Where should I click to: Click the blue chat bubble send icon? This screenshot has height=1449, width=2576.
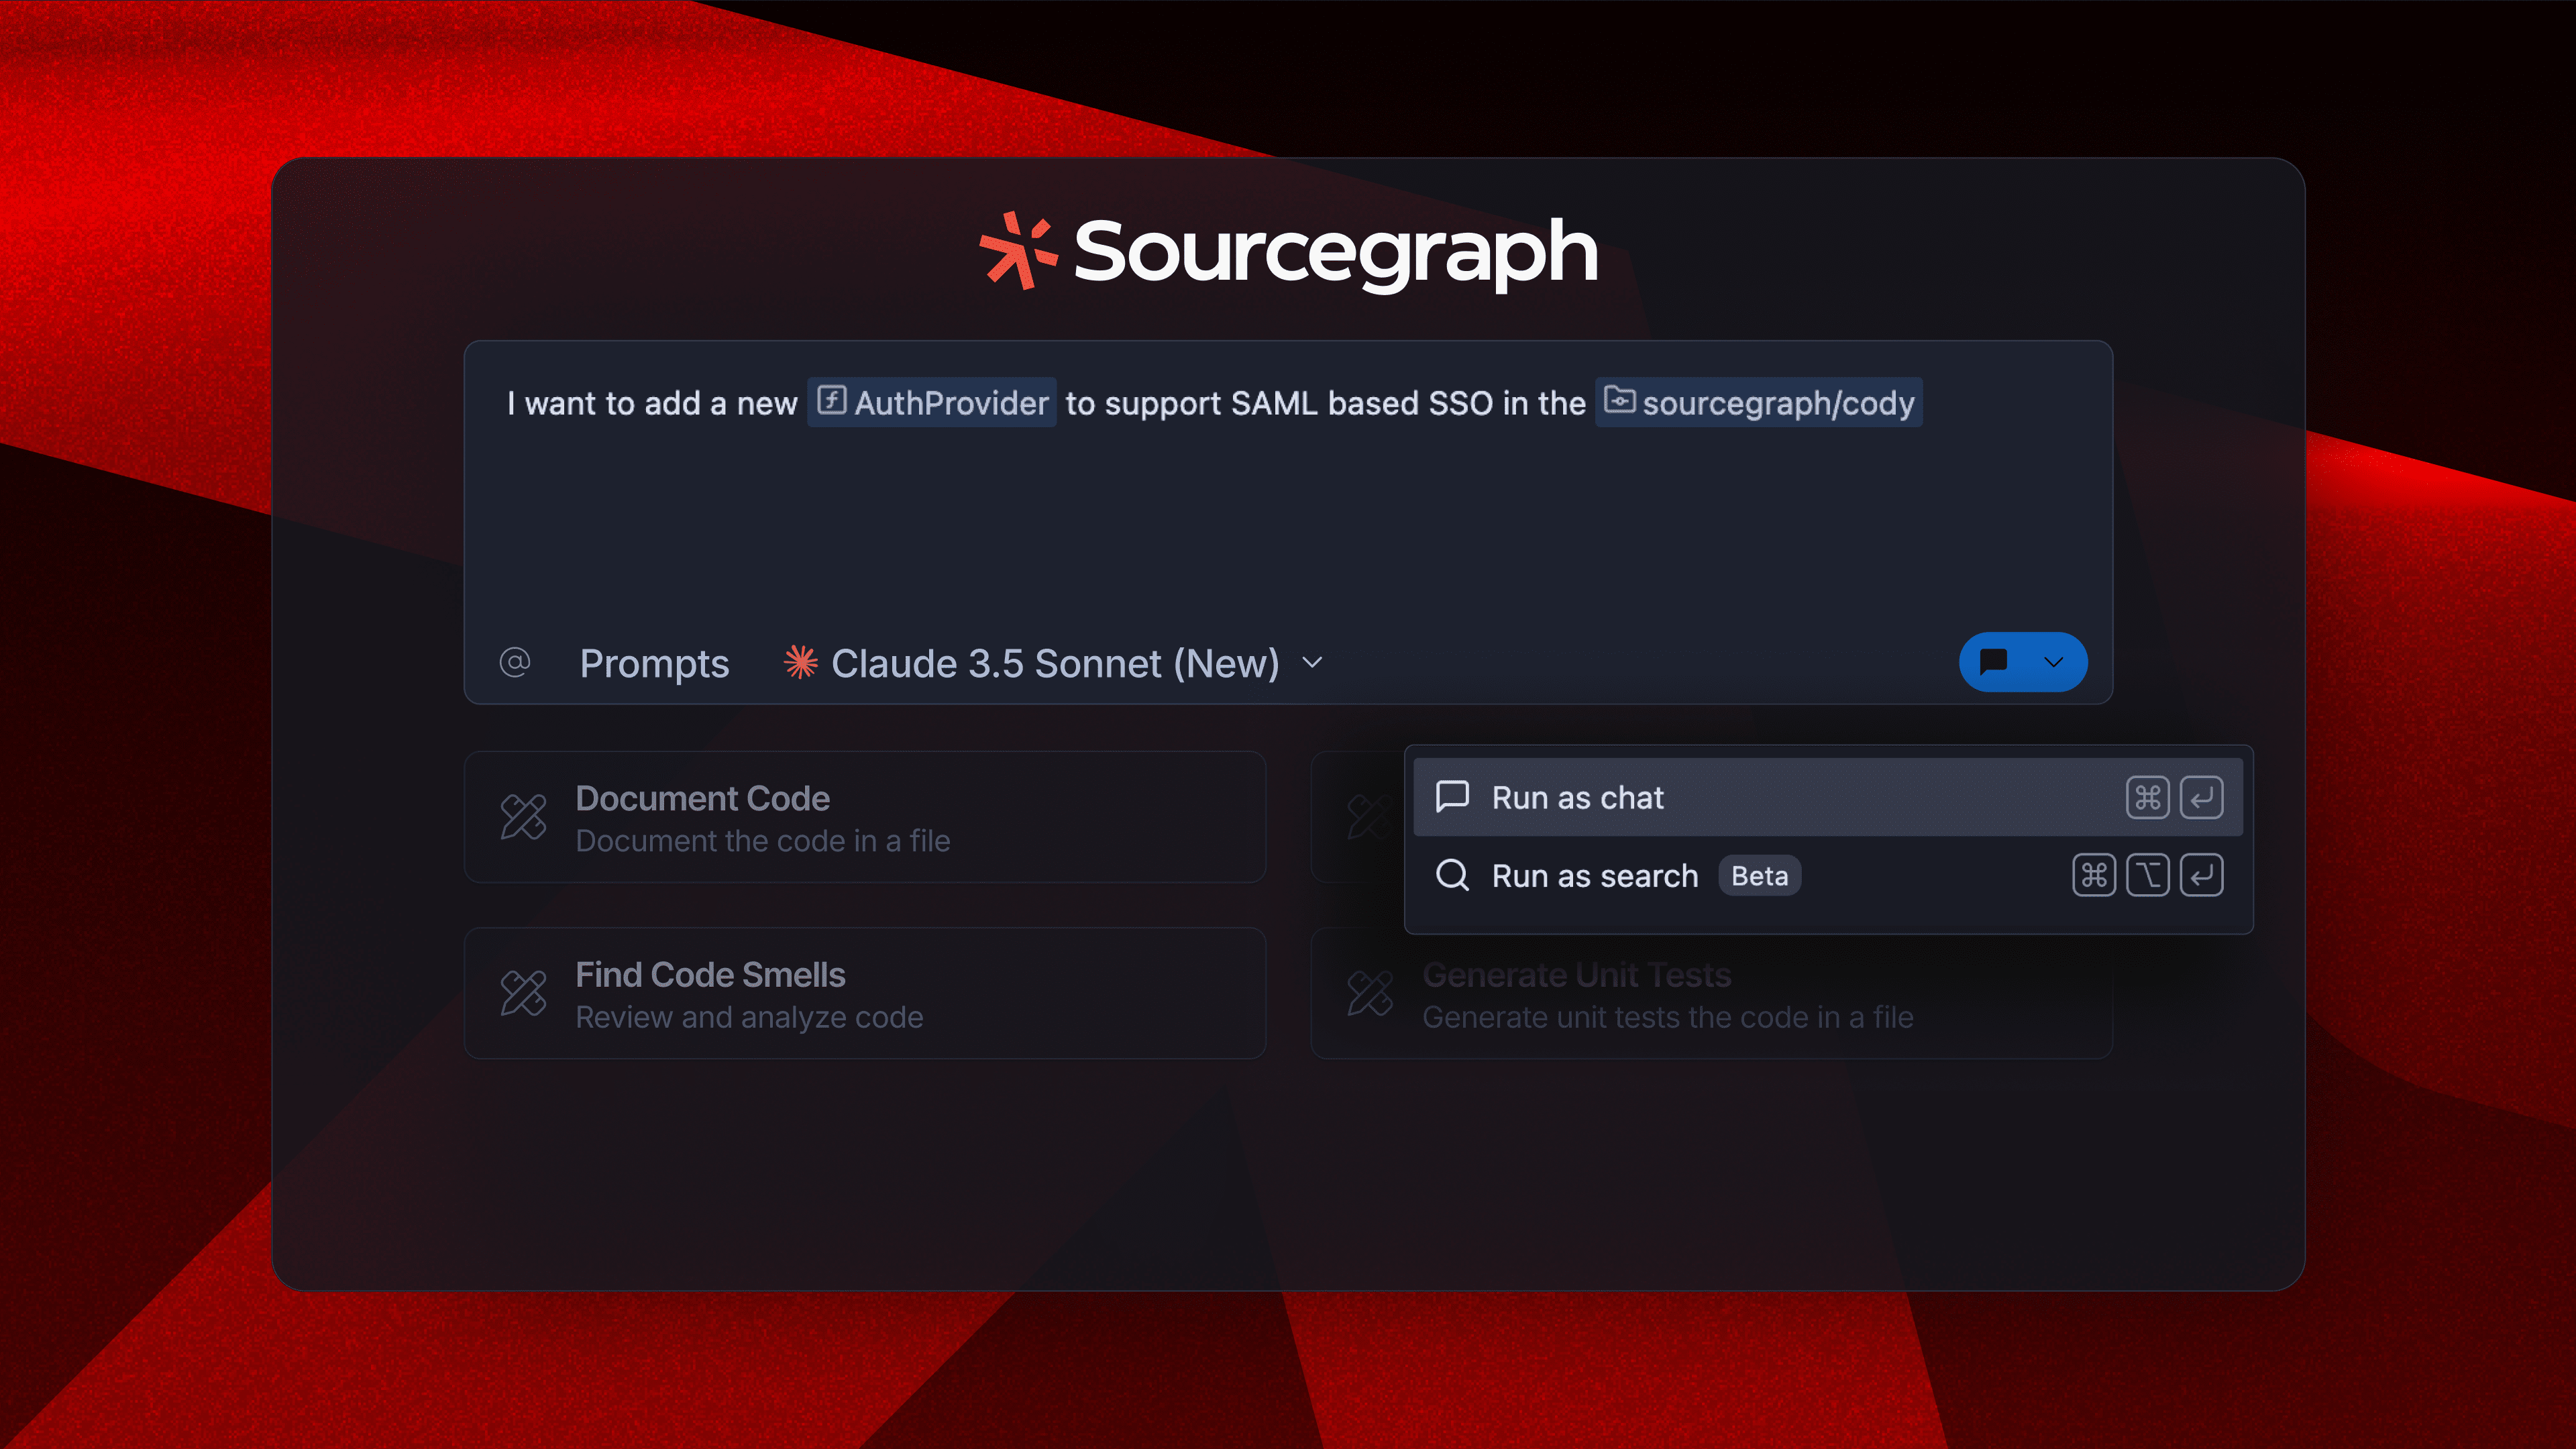(1993, 662)
